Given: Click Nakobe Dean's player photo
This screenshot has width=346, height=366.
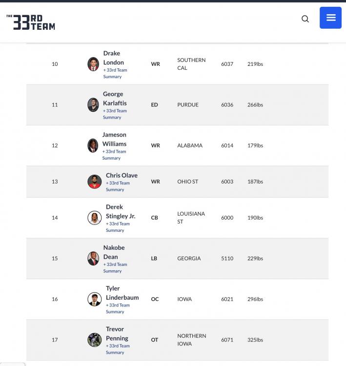Looking at the screenshot, I should (x=93, y=259).
